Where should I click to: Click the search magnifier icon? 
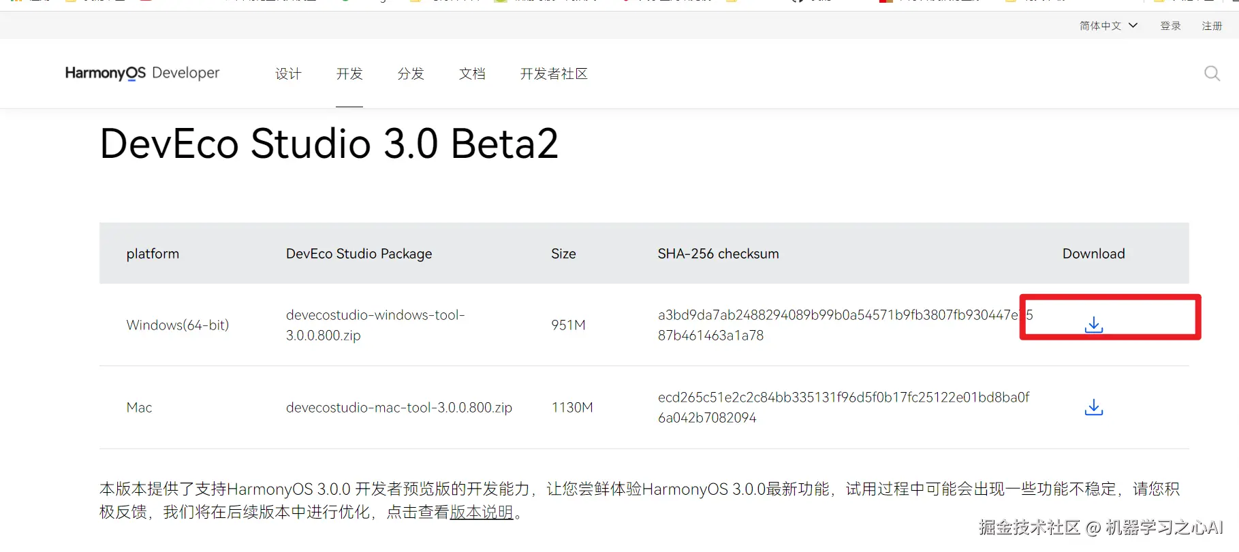1212,74
